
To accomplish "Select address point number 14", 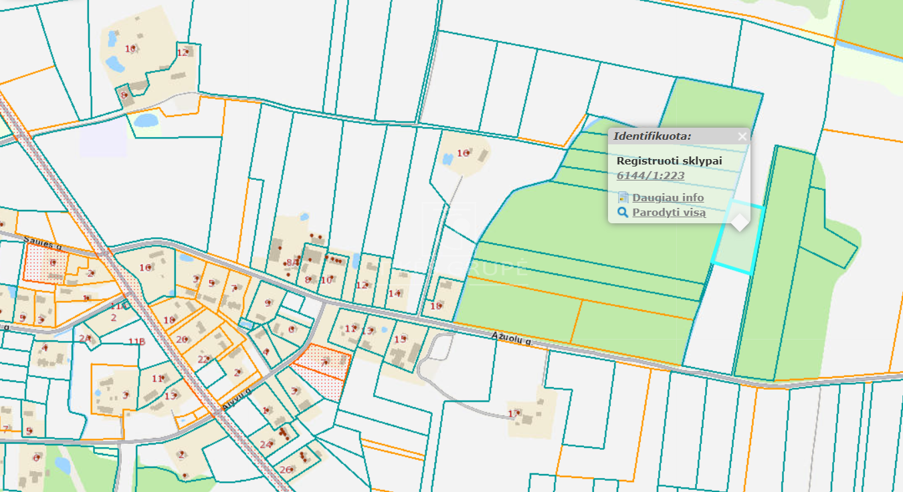I will [x=395, y=293].
